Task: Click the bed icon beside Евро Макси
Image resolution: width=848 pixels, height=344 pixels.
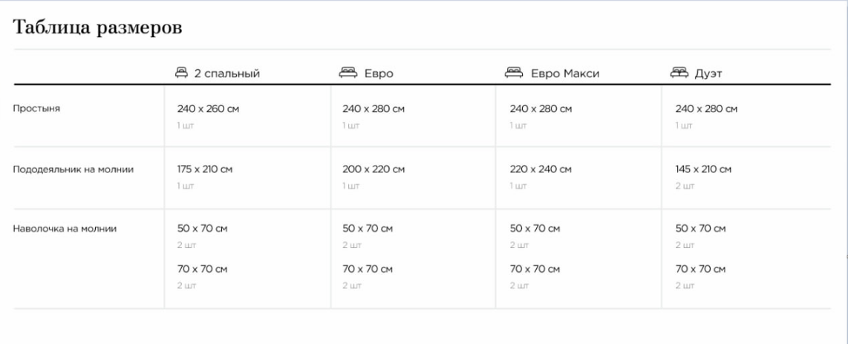Action: click(x=514, y=73)
